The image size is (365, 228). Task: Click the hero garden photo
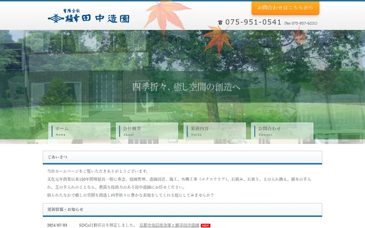coord(182,87)
